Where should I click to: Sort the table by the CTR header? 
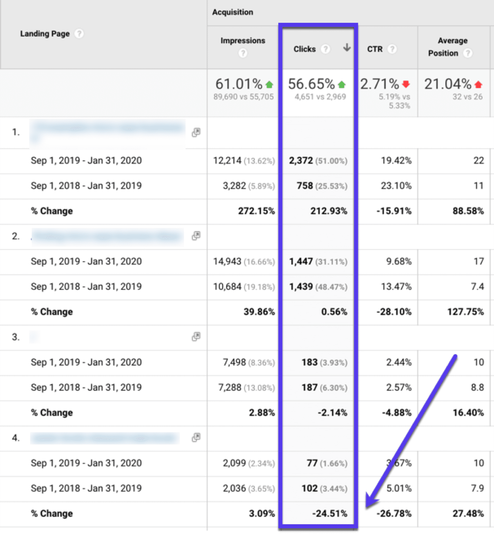pos(374,49)
